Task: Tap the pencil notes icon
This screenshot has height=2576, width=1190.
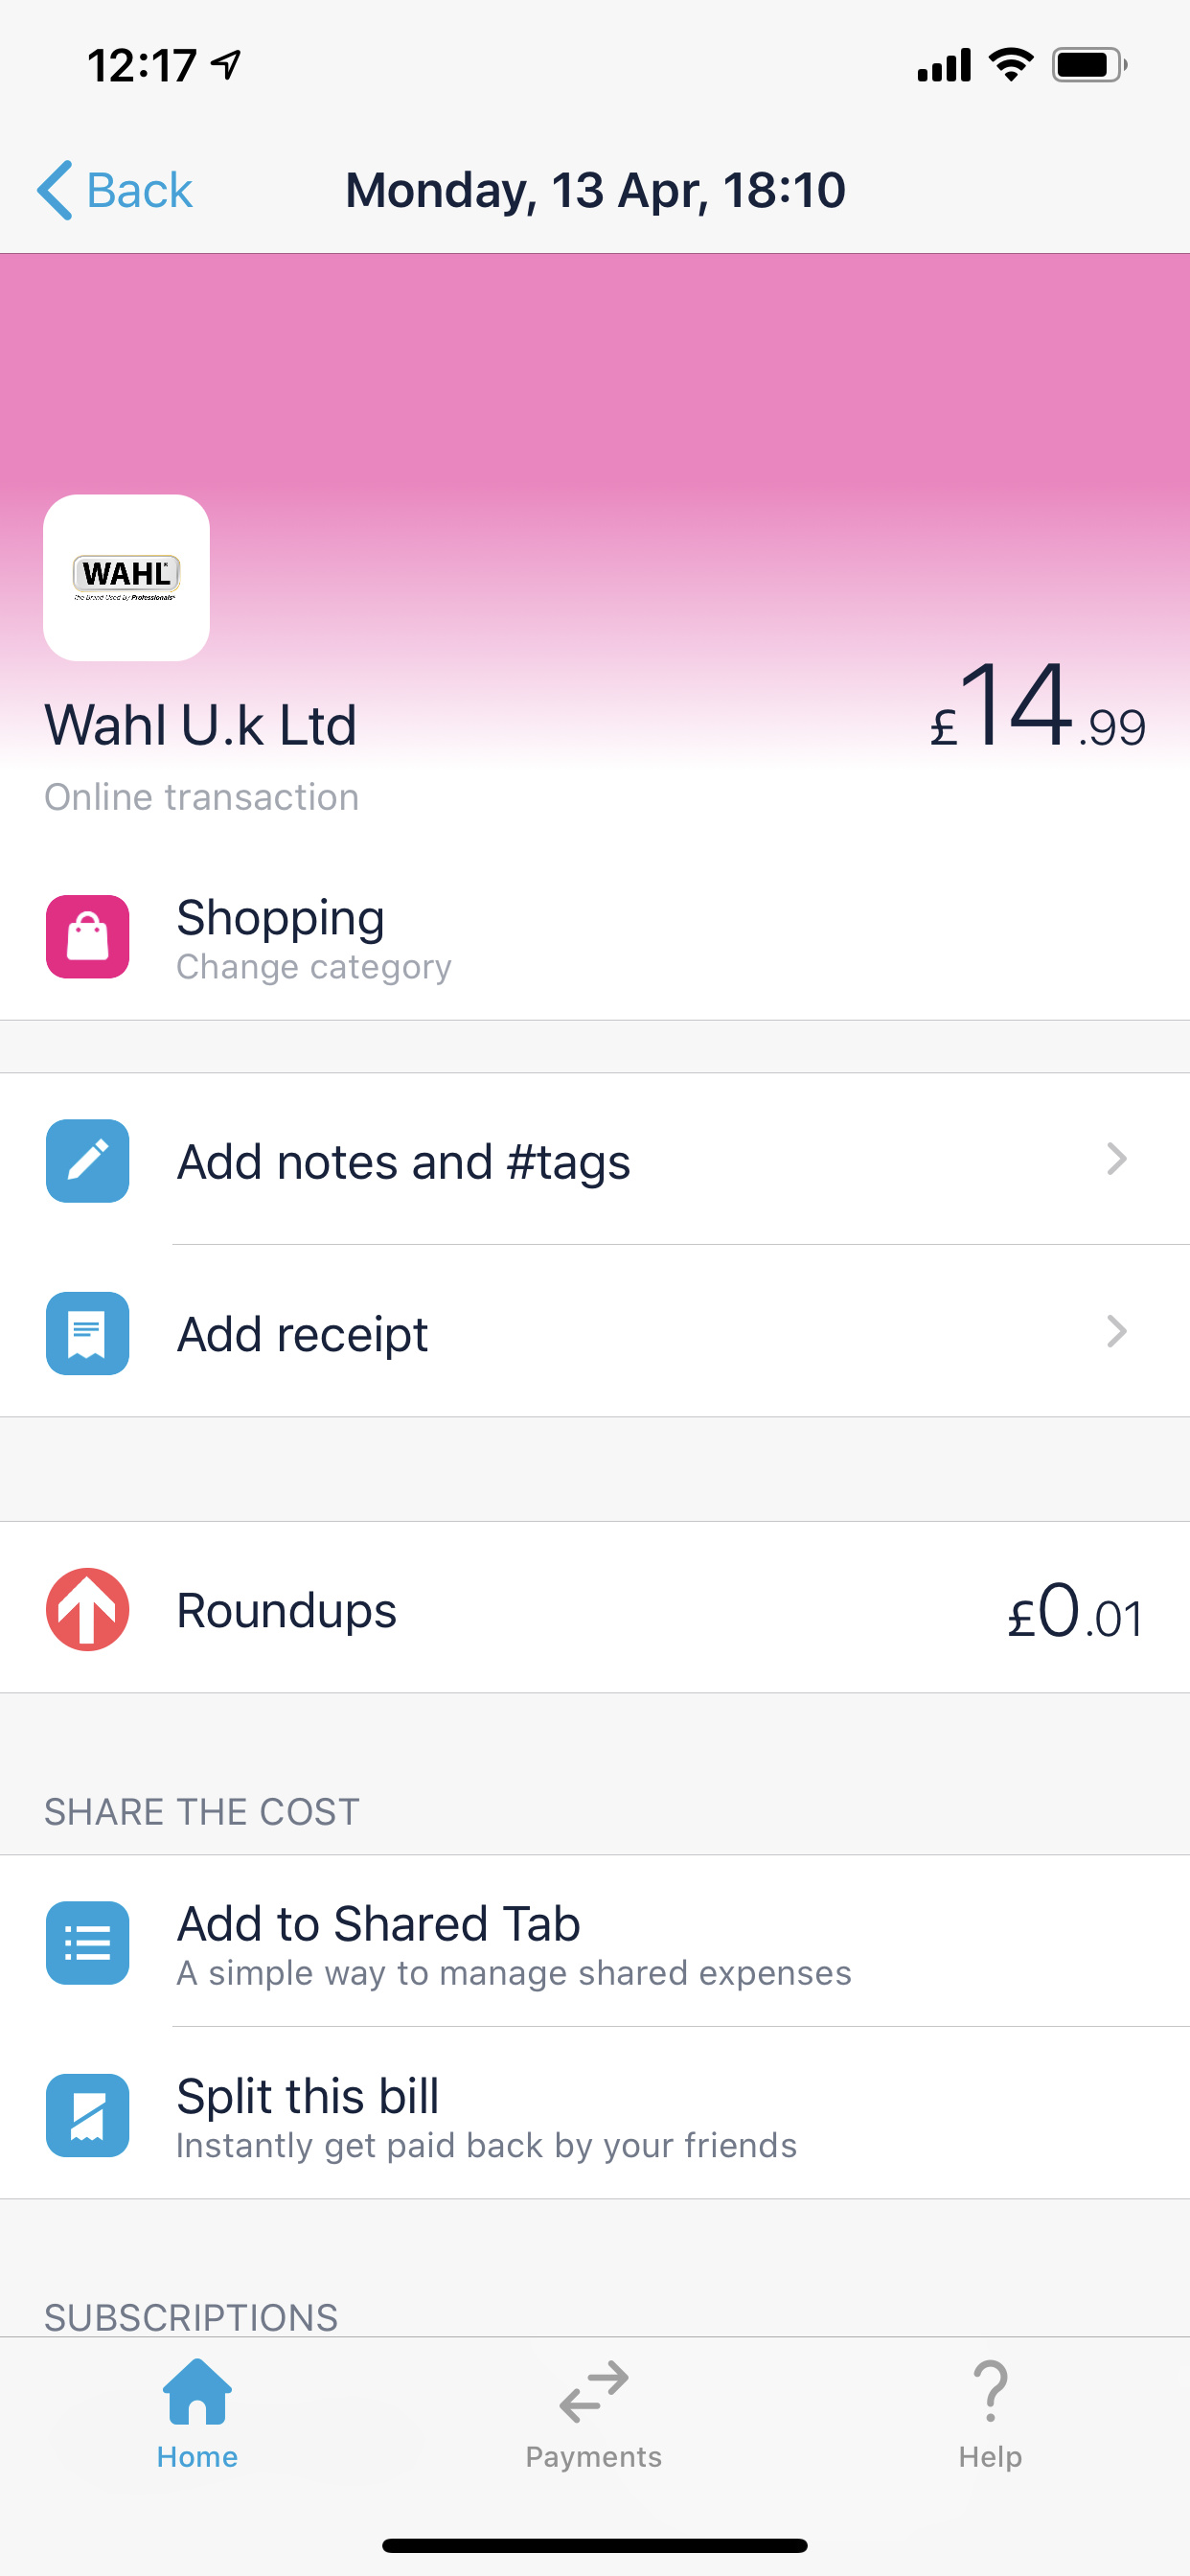Action: click(87, 1160)
